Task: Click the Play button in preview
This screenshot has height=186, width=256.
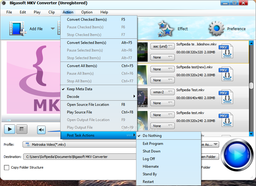Action: click(x=10, y=129)
